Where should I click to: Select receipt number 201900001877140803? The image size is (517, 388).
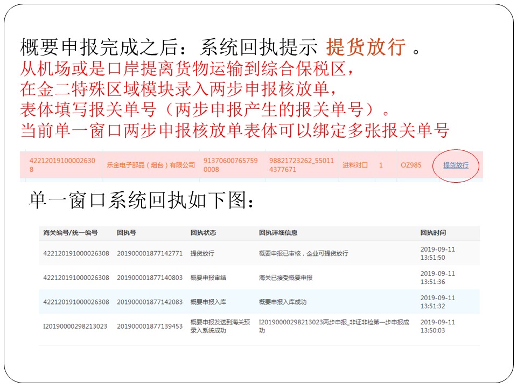150,278
